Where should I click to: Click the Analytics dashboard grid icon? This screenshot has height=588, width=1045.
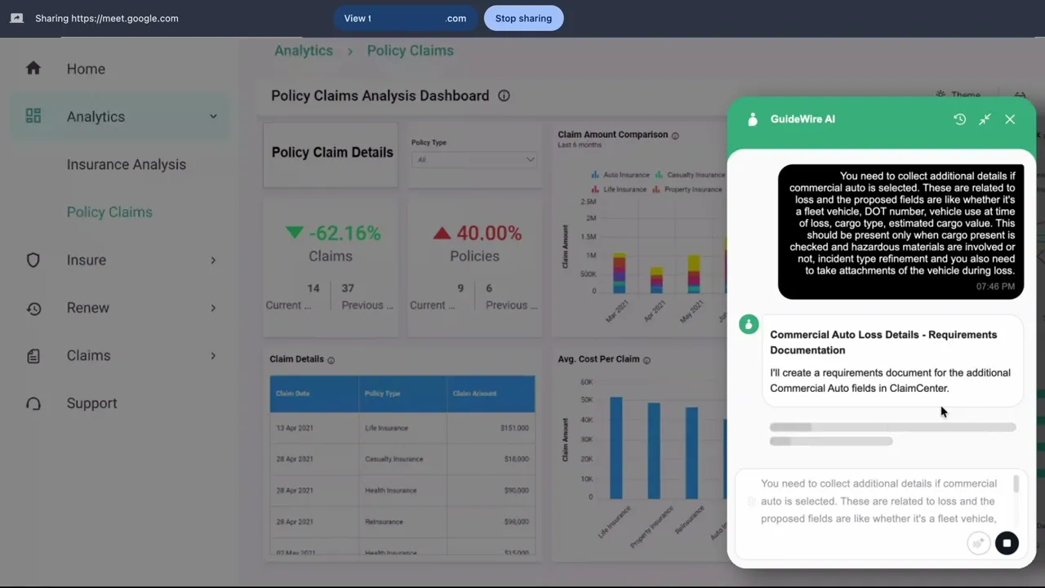33,116
